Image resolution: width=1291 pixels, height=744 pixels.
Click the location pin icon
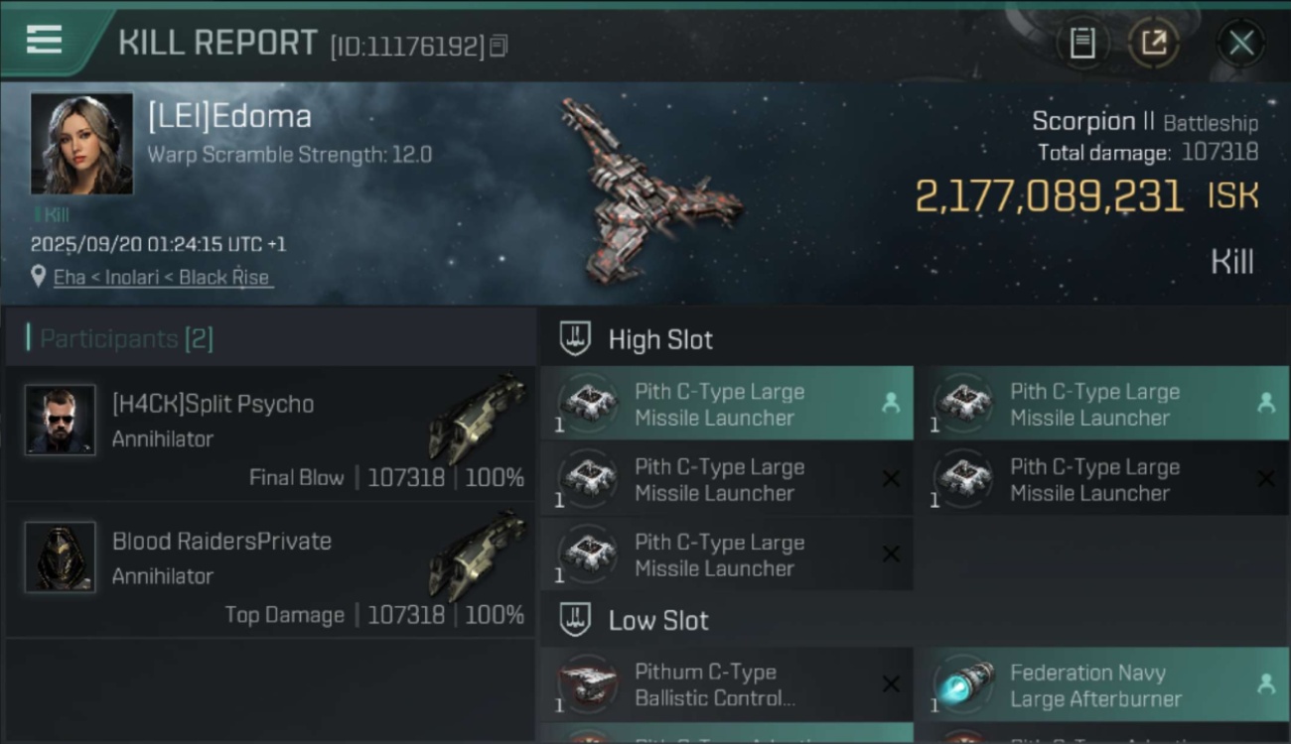[x=39, y=277]
